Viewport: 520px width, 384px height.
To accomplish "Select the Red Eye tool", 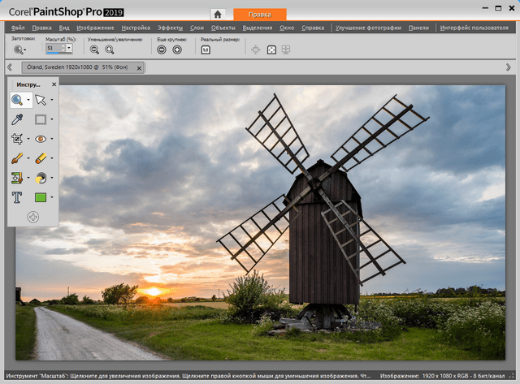I will coord(41,139).
